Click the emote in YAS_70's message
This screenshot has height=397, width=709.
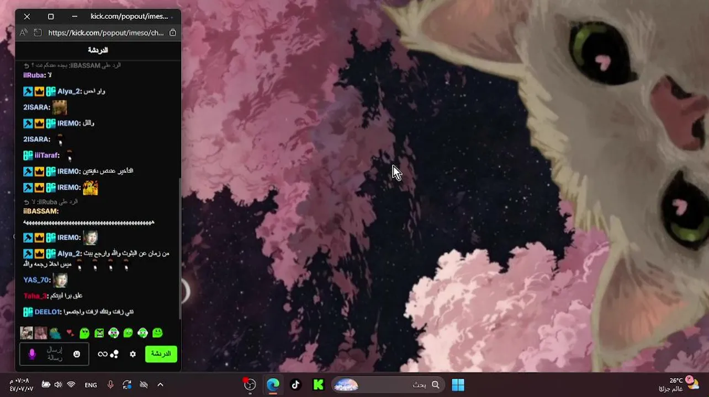click(60, 280)
